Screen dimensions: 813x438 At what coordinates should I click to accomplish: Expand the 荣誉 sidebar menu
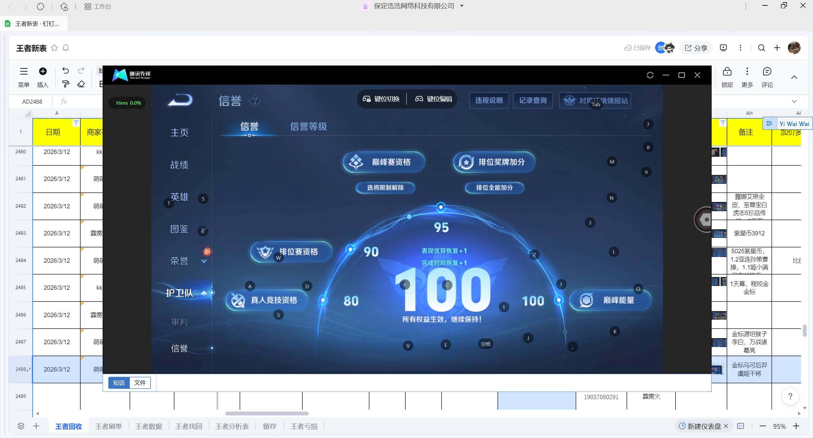tap(204, 261)
